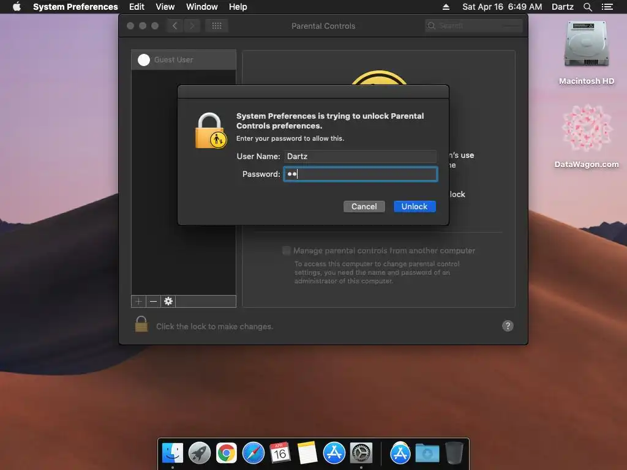
Task: Open help with the question mark button
Action: (x=508, y=326)
